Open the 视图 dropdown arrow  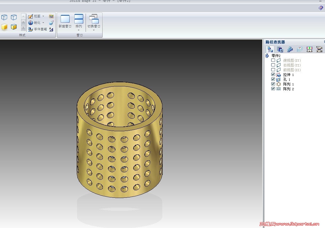43,16
